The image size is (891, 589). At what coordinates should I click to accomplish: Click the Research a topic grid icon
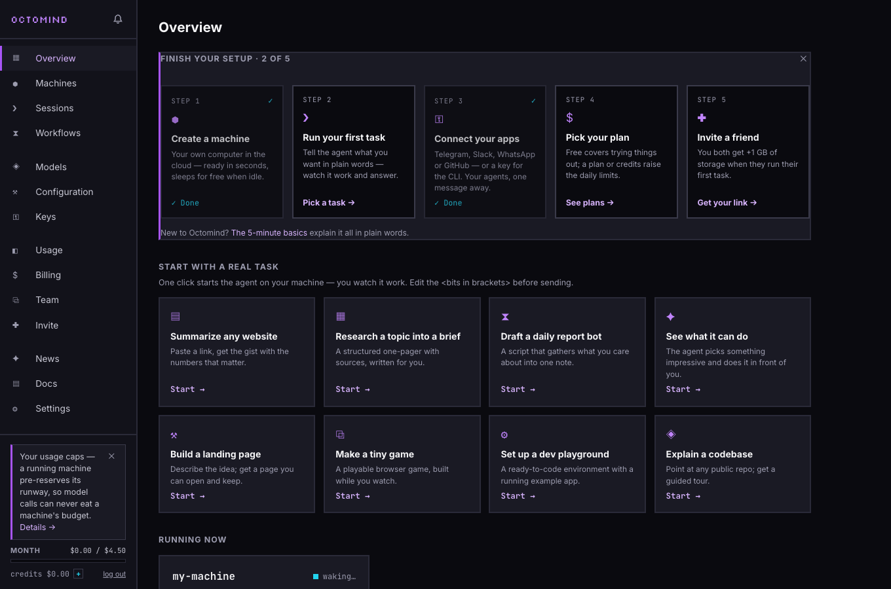tap(340, 317)
